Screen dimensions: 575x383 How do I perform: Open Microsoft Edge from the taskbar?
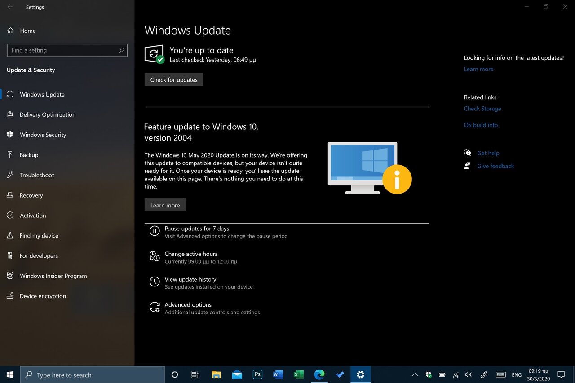(319, 374)
